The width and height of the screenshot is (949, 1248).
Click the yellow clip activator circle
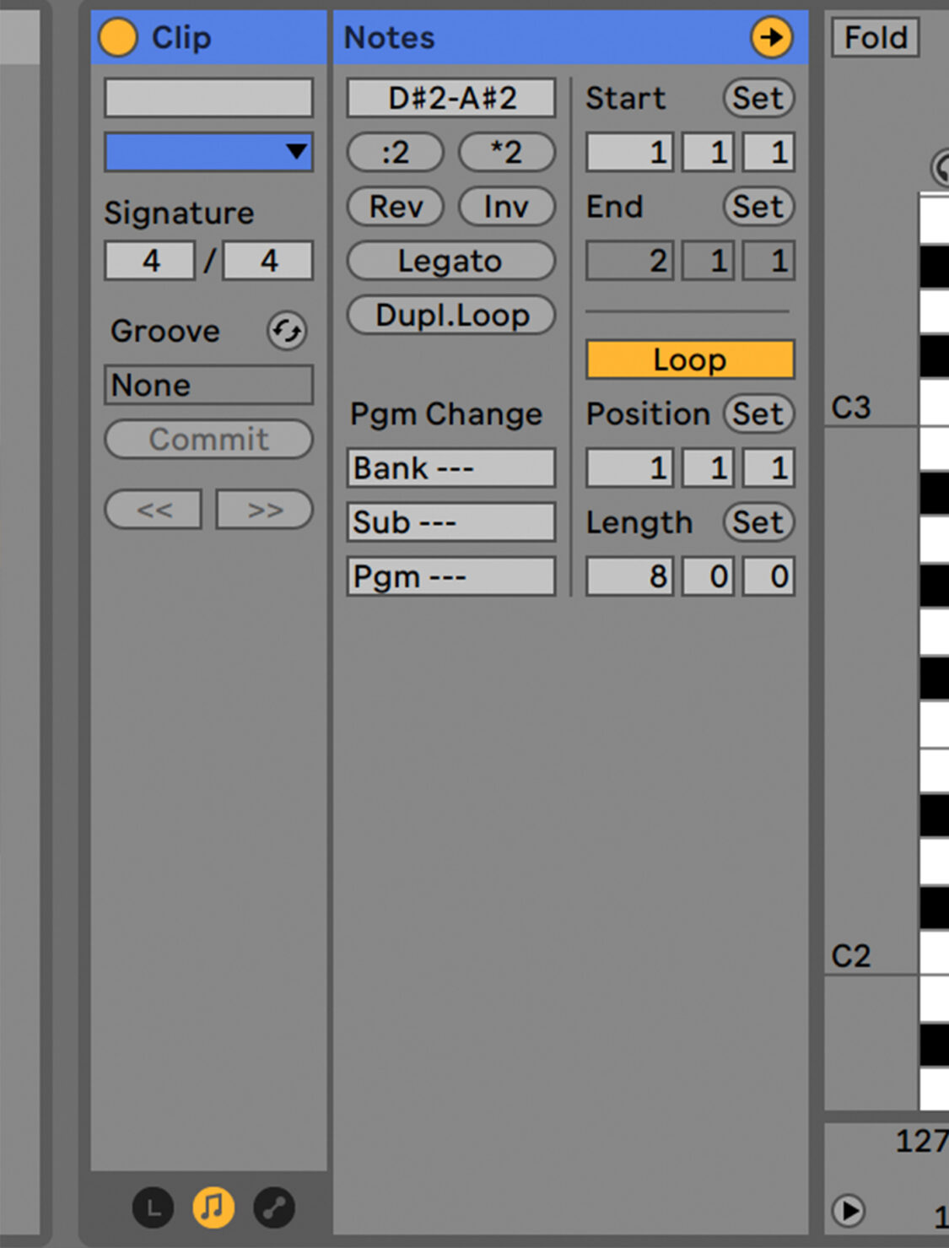click(x=118, y=38)
